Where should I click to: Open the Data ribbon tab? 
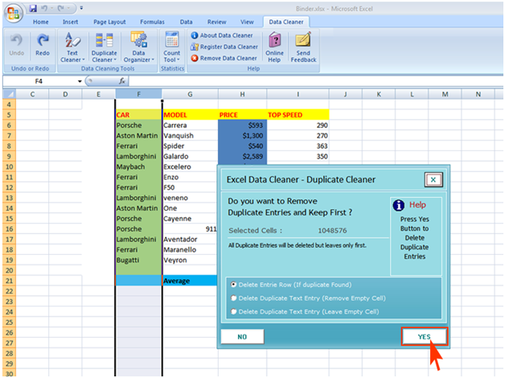[x=186, y=22]
